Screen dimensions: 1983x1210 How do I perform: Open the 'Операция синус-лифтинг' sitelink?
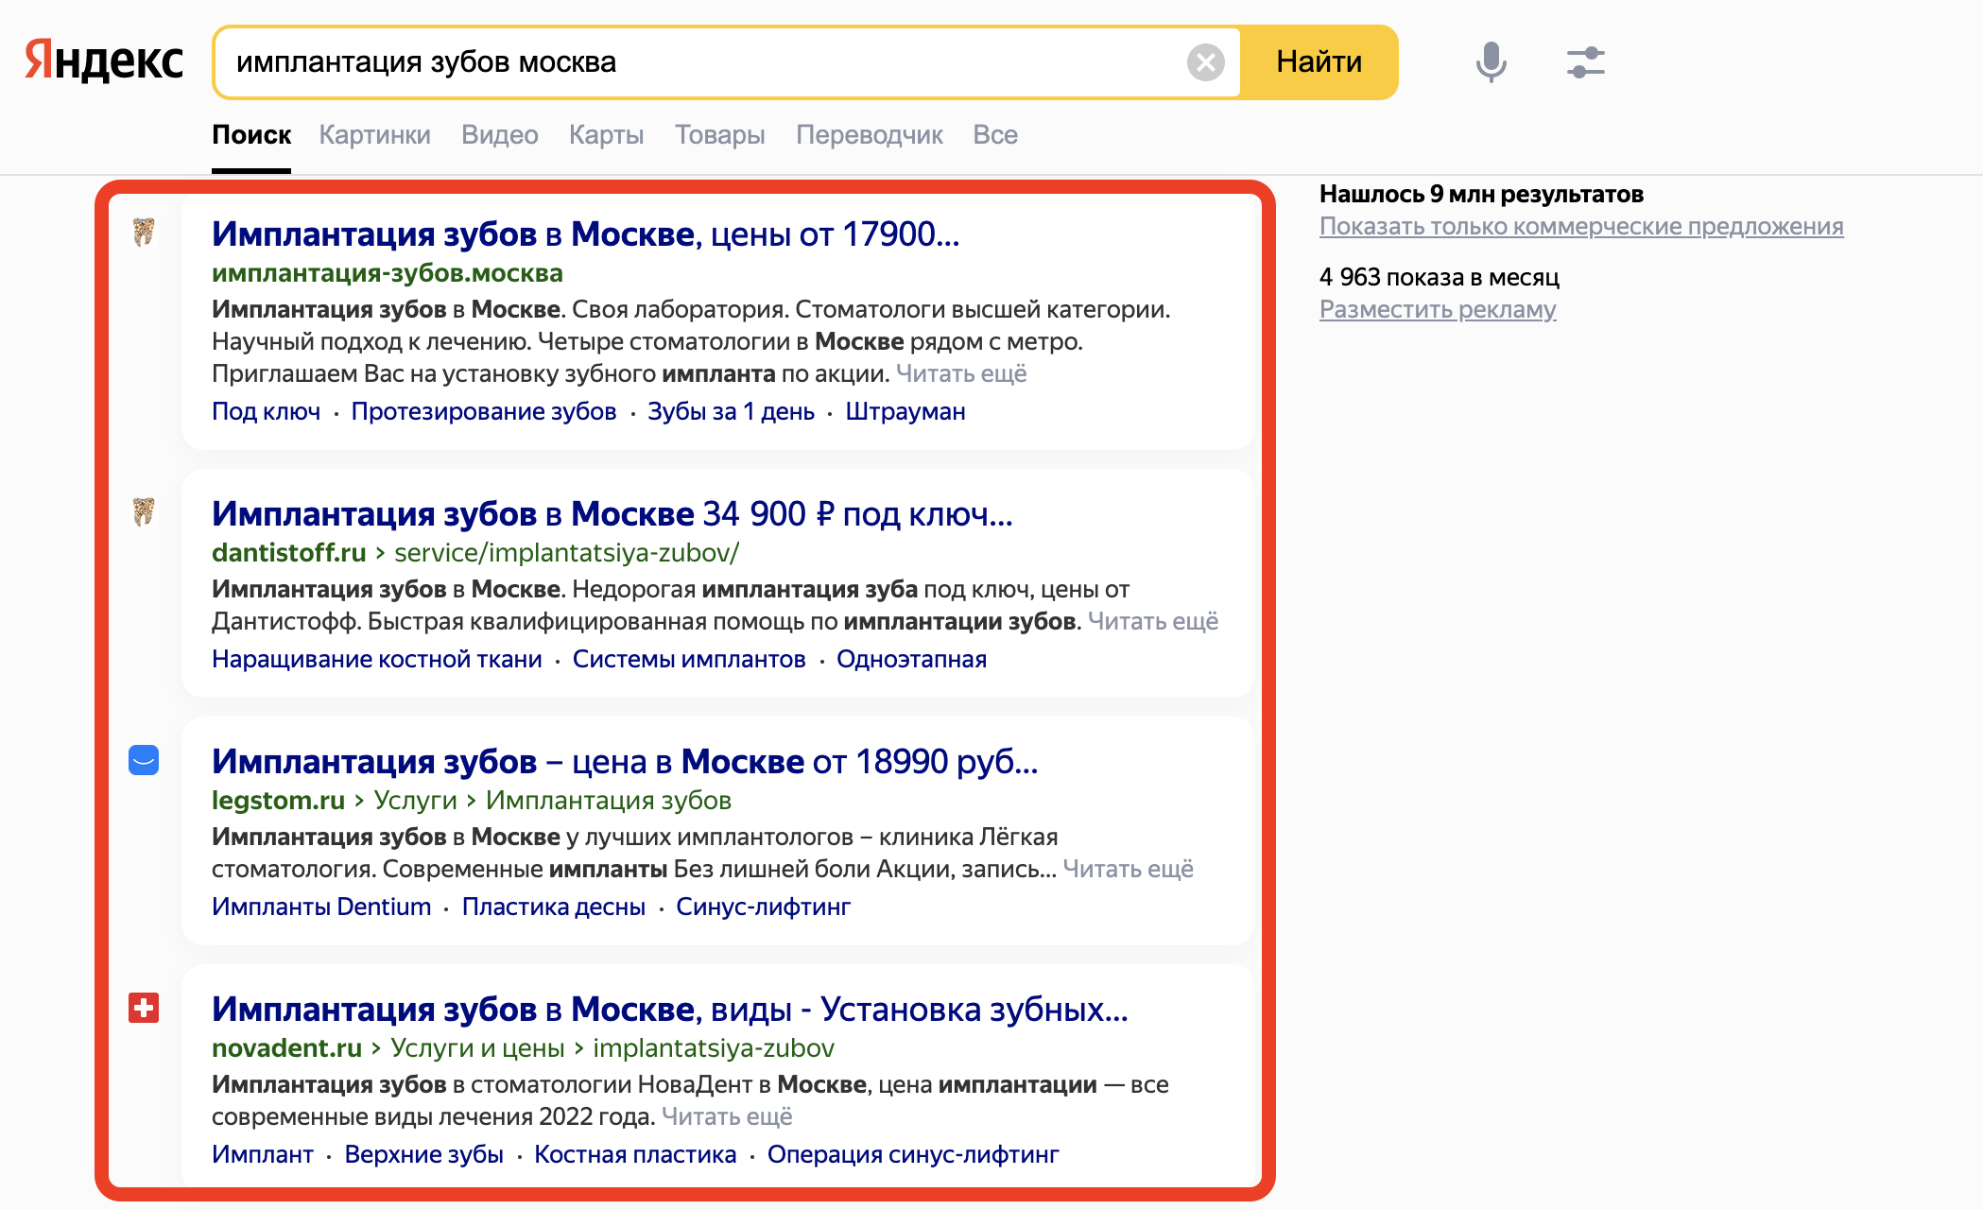[913, 1154]
